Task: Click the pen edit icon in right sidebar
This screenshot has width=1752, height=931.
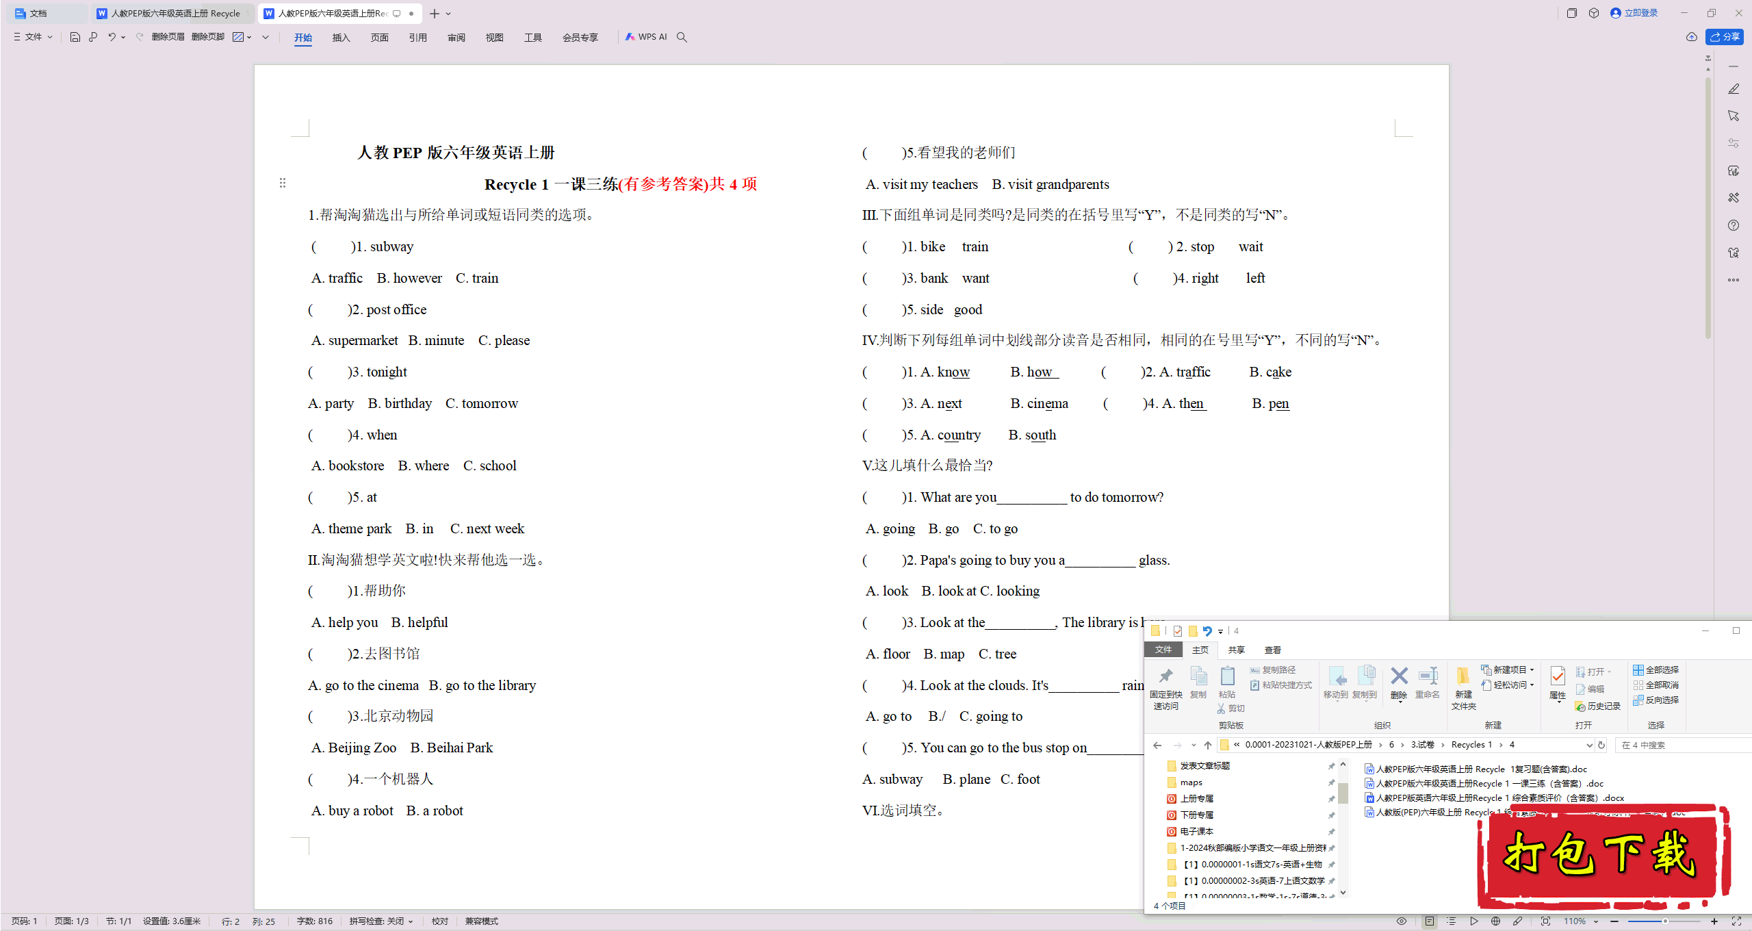Action: coord(1734,89)
